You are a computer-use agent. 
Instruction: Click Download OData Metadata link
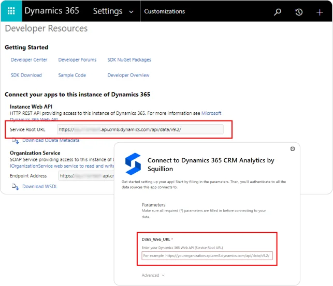click(x=51, y=140)
